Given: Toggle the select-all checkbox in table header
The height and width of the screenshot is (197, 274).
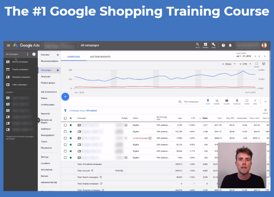Looking at the screenshot, I should coord(65,118).
